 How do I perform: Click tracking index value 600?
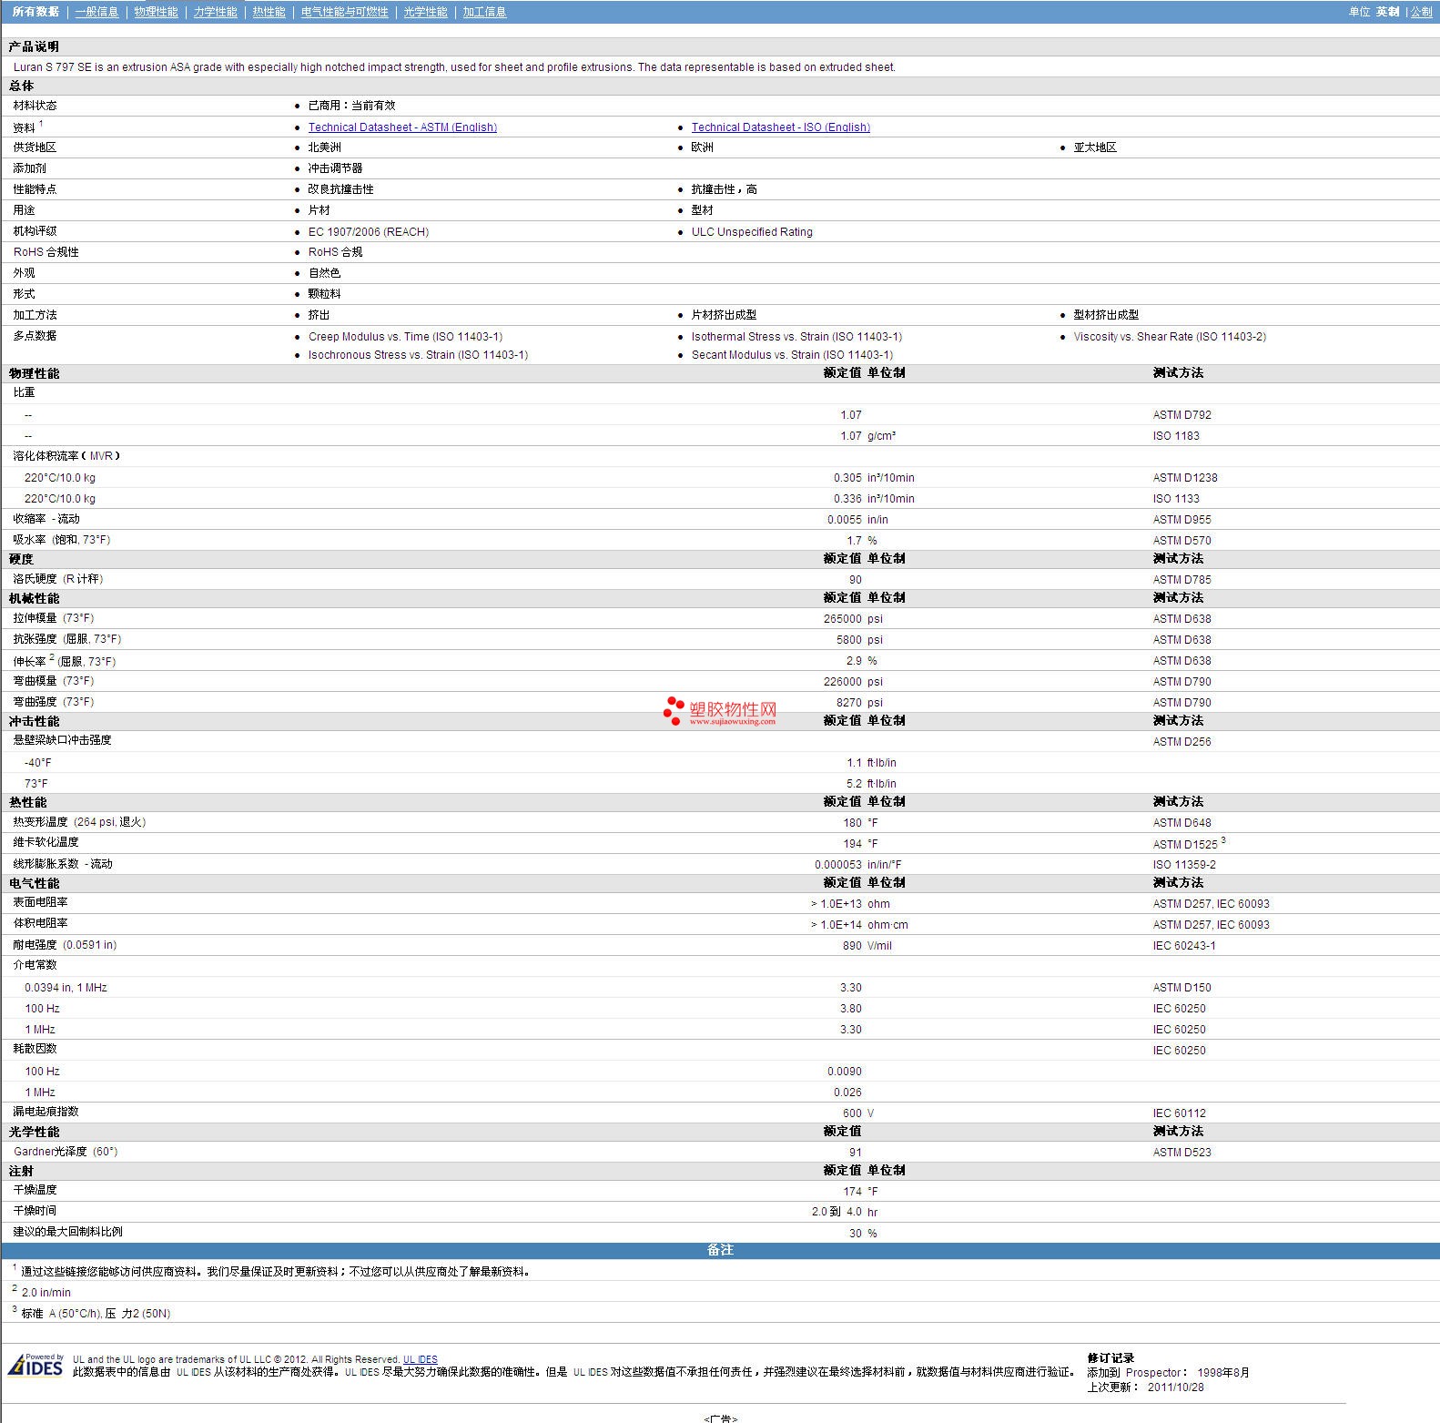pos(852,1113)
